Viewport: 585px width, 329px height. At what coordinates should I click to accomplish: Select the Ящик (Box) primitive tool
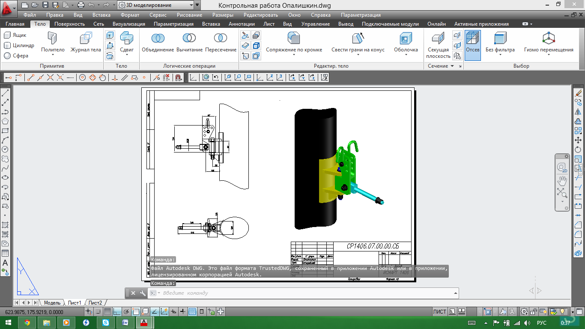pyautogui.click(x=15, y=35)
